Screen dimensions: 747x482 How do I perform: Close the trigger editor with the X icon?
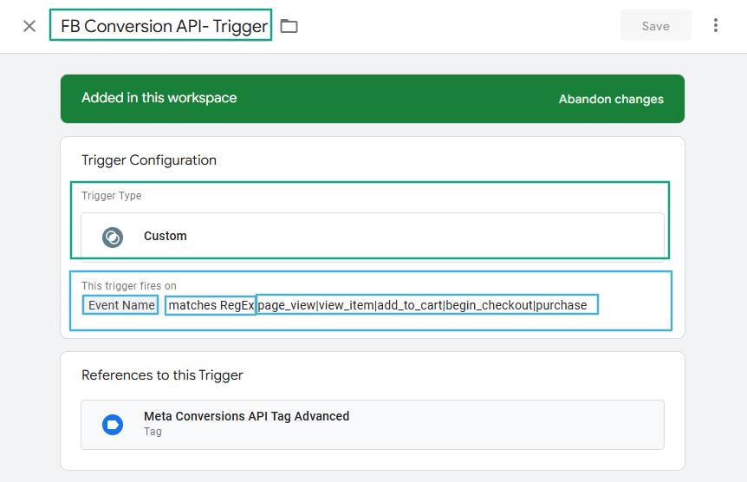pyautogui.click(x=29, y=26)
